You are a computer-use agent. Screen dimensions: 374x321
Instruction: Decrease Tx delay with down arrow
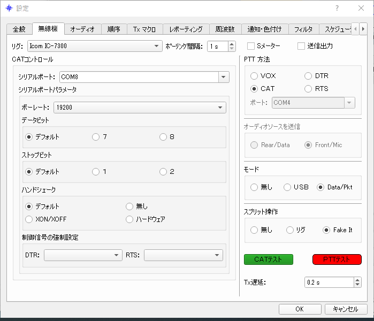tap(357, 285)
